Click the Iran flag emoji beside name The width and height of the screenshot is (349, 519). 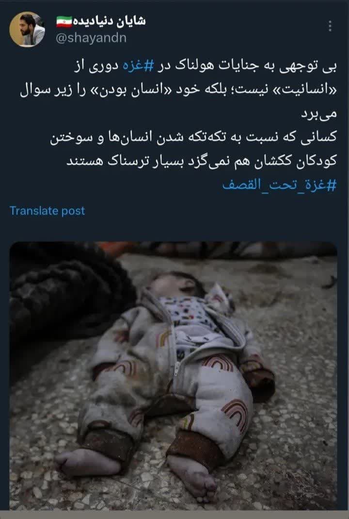pyautogui.click(x=64, y=21)
